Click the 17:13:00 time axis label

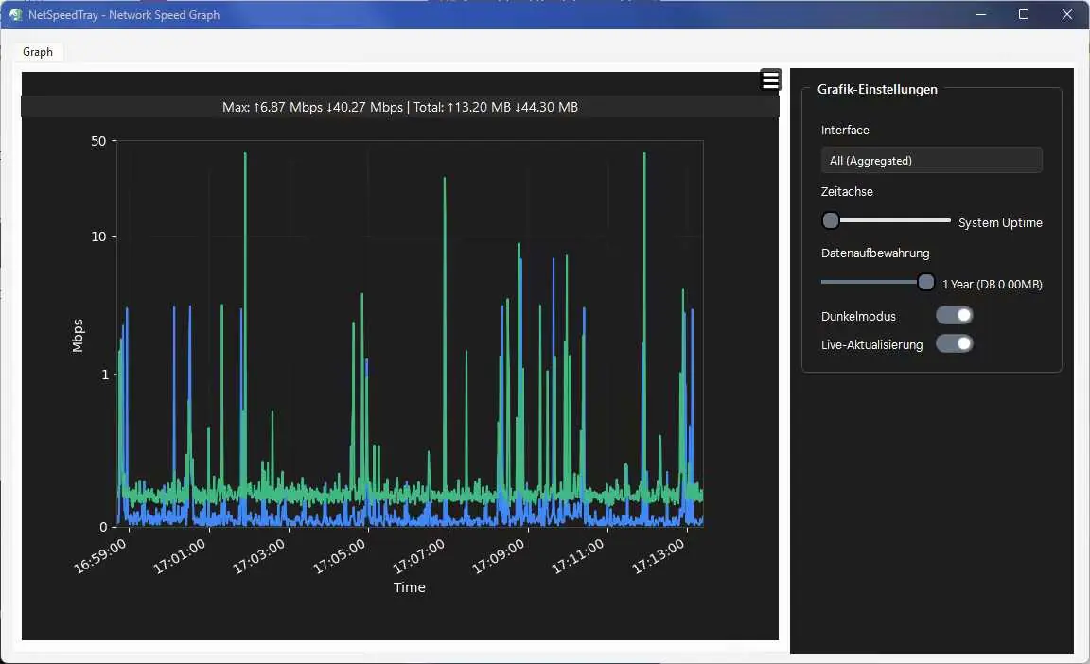(x=659, y=556)
